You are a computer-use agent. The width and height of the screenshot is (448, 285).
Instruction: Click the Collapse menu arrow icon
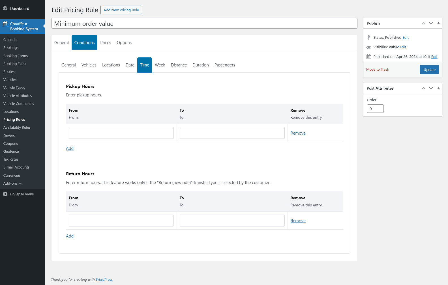tap(5, 194)
